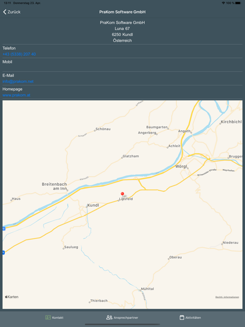Call the phone number +43 (5338) 207 40

point(19,54)
